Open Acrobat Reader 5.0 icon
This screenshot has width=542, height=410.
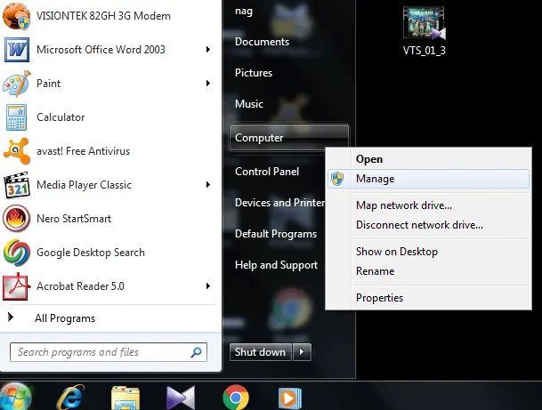tap(16, 286)
